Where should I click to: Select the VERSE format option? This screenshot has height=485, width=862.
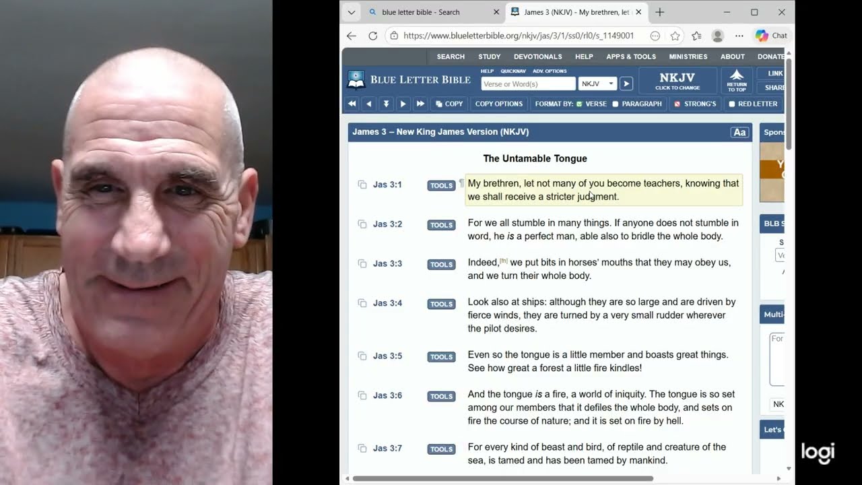point(591,104)
